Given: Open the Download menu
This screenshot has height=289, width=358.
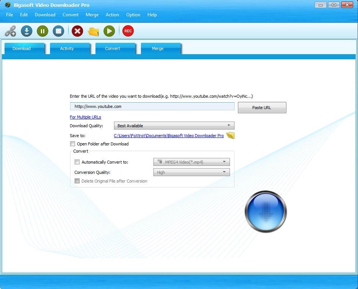Looking at the screenshot, I should [45, 15].
